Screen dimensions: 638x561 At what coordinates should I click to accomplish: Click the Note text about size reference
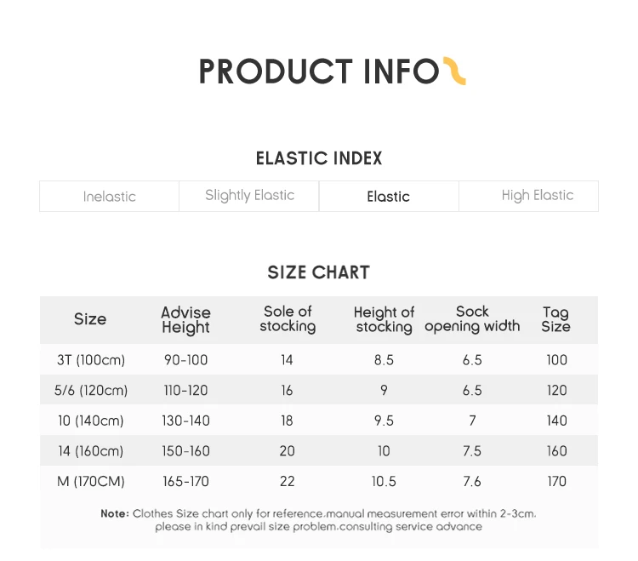click(x=319, y=520)
